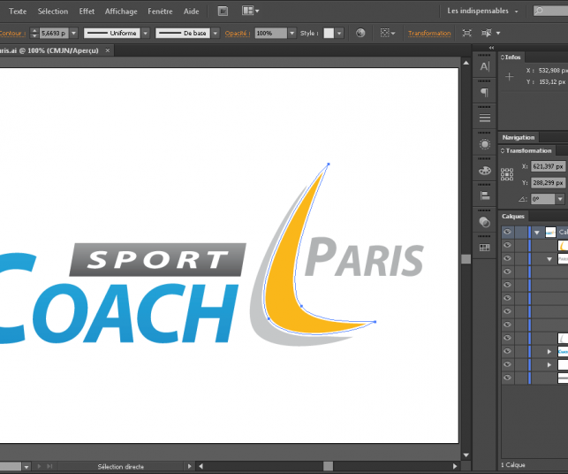The width and height of the screenshot is (568, 474).
Task: Collapse the Paris sublayer group triangle
Action: [549, 259]
